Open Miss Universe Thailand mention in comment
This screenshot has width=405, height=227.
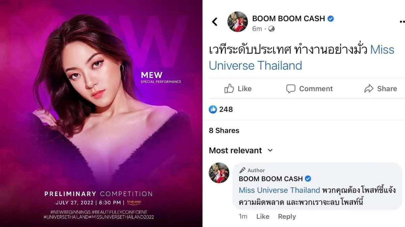pos(279,190)
